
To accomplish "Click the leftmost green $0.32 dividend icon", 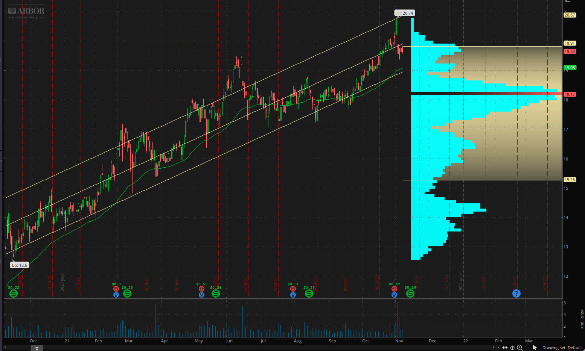I will (13, 294).
